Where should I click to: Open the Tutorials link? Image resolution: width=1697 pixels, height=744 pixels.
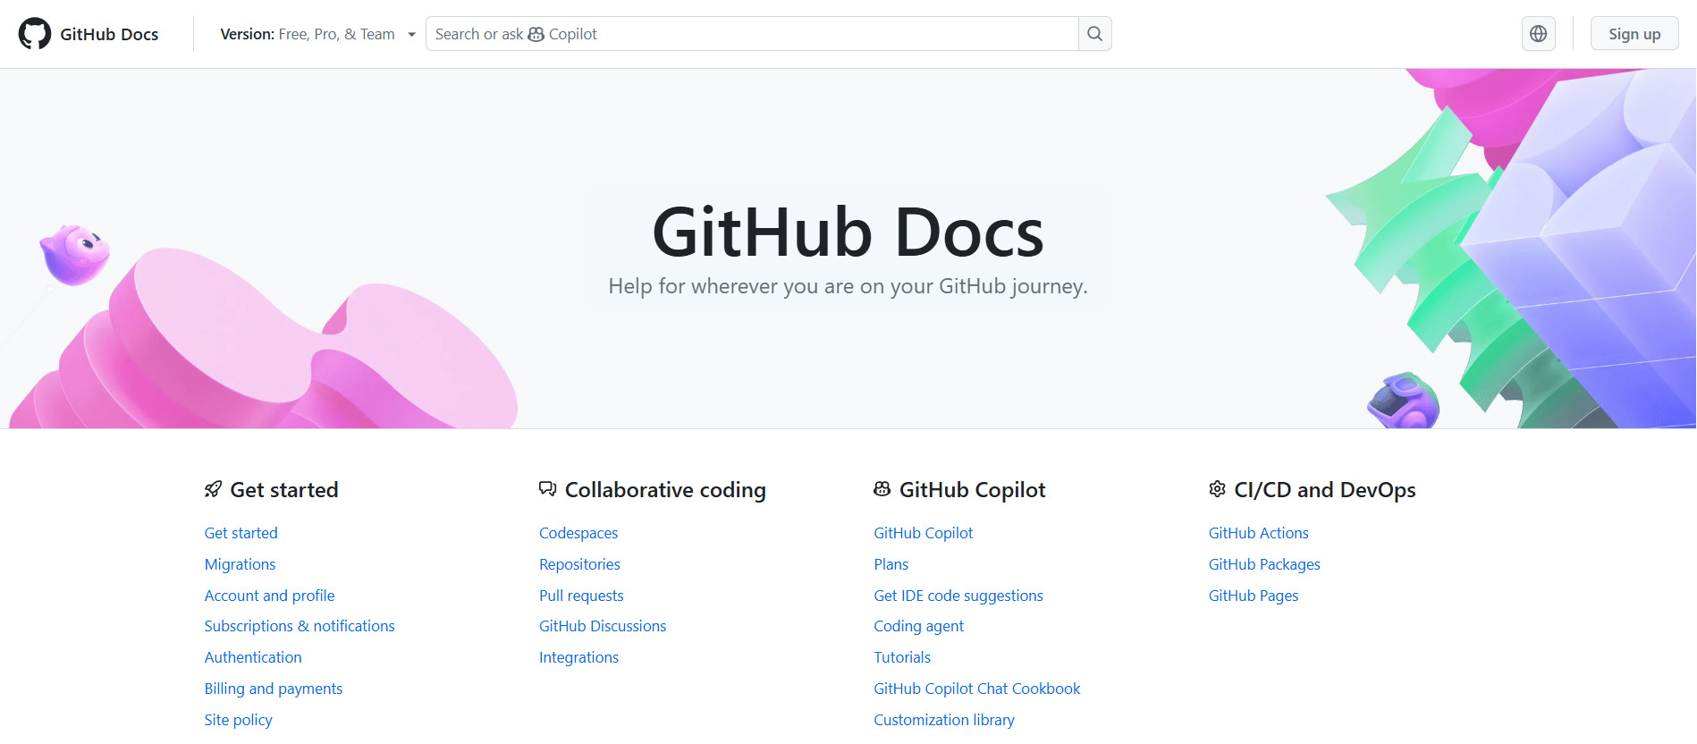pos(902,657)
